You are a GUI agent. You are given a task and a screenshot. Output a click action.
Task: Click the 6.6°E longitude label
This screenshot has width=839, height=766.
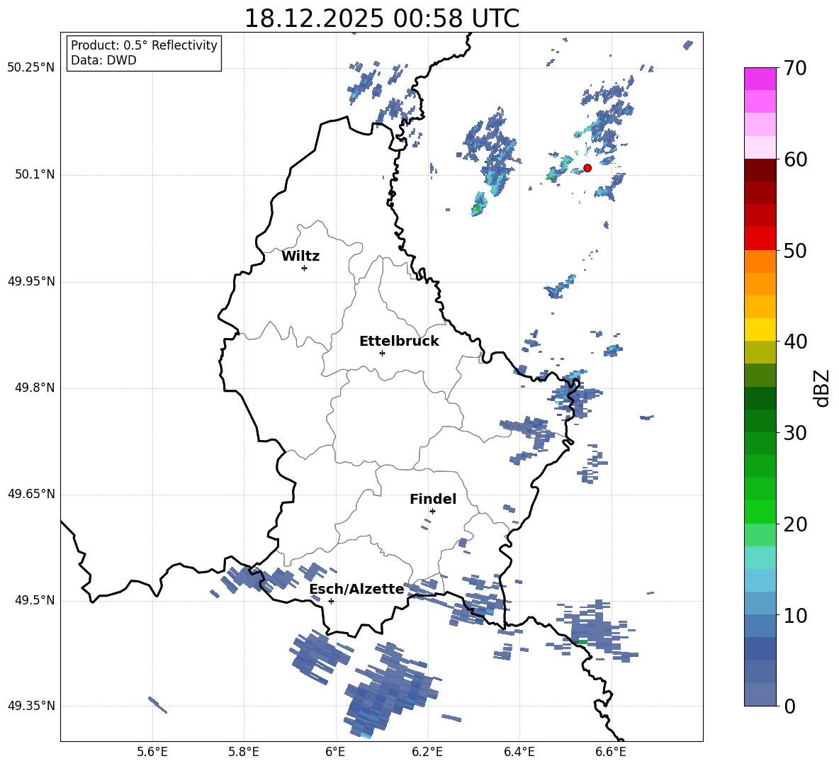(611, 752)
